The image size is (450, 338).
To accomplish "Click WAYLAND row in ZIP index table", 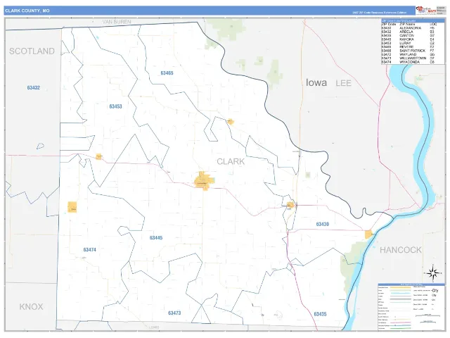I will pyautogui.click(x=409, y=54).
